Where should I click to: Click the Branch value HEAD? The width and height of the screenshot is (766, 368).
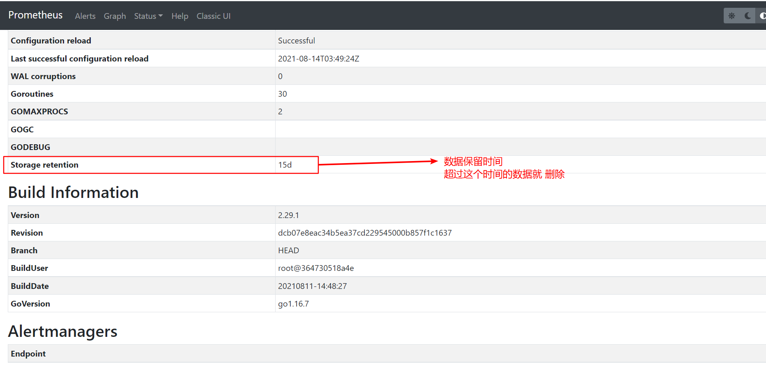click(288, 250)
